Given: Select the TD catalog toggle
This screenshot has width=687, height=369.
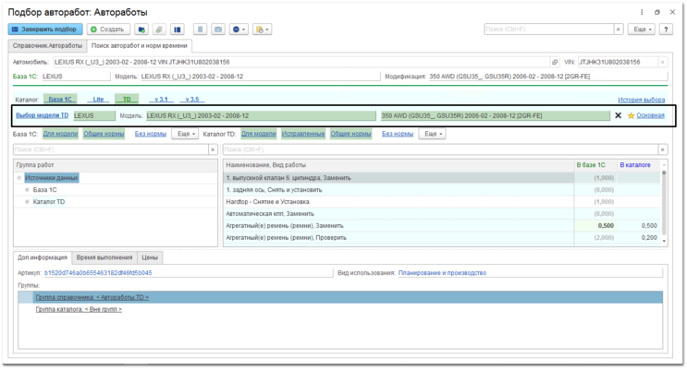Looking at the screenshot, I should (127, 100).
